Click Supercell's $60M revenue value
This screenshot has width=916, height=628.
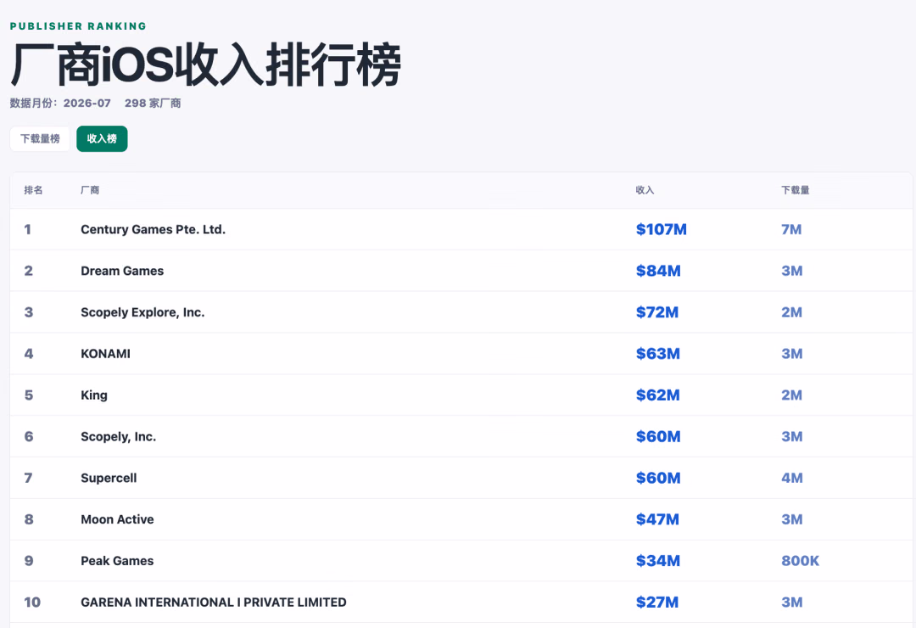tap(658, 478)
